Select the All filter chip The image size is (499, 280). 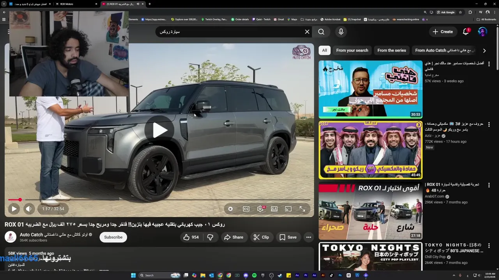324,50
